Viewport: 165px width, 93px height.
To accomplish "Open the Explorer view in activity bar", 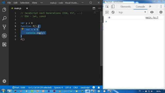I will pyautogui.click(x=4, y=10).
